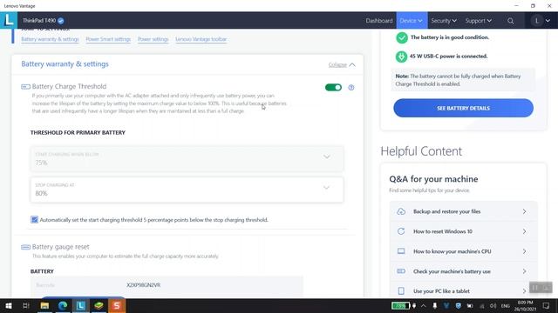Screen dimensions: 558x313
Task: Click SEE BATTERY DETAILS button
Action: click(463, 108)
